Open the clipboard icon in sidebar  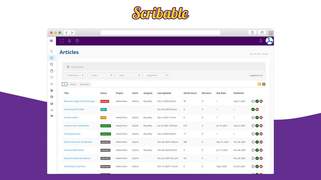coord(52,71)
